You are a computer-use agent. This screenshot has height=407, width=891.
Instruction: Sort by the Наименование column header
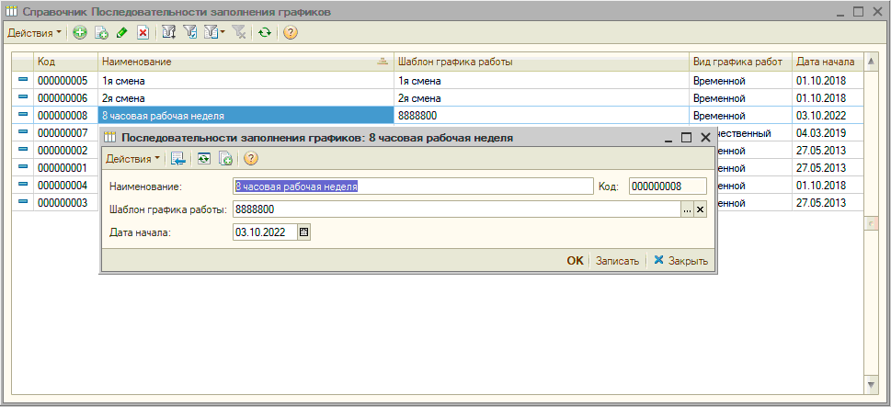pos(239,62)
